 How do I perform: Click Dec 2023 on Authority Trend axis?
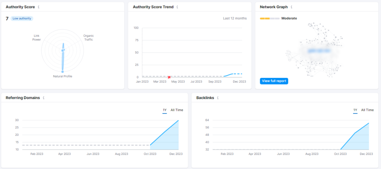click(x=239, y=82)
